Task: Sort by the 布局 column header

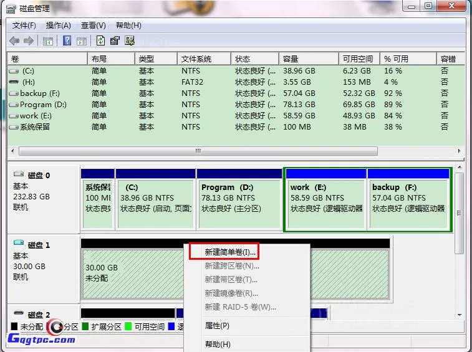Action: (111, 59)
